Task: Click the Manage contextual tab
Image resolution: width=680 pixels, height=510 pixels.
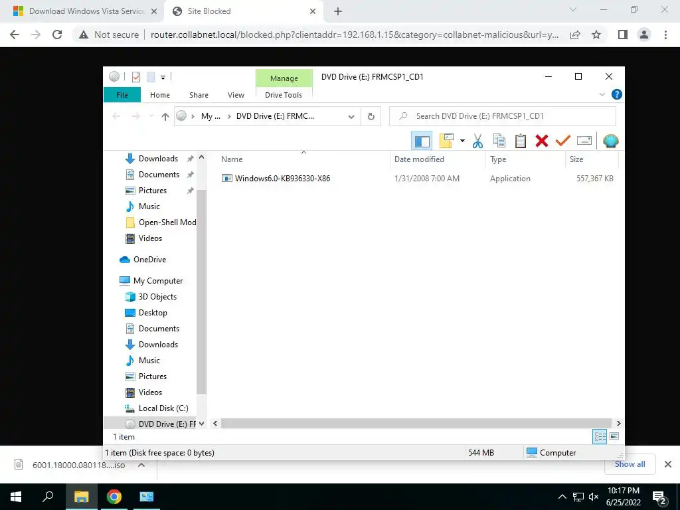Action: coord(284,78)
